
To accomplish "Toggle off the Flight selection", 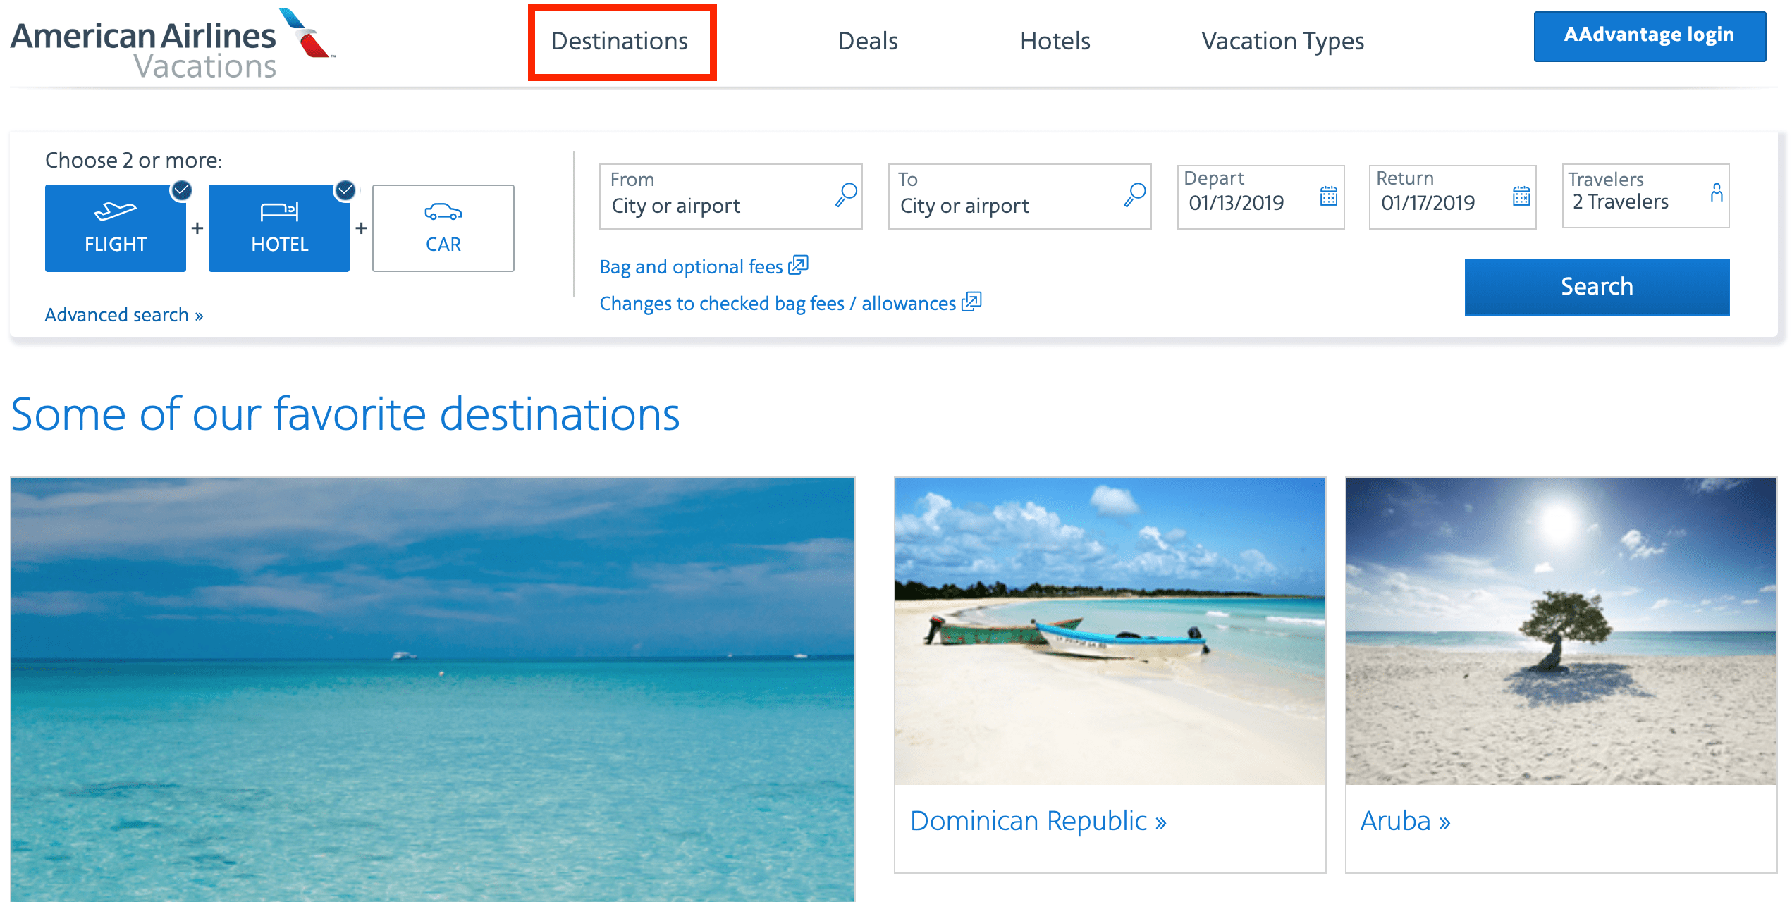I will point(182,189).
